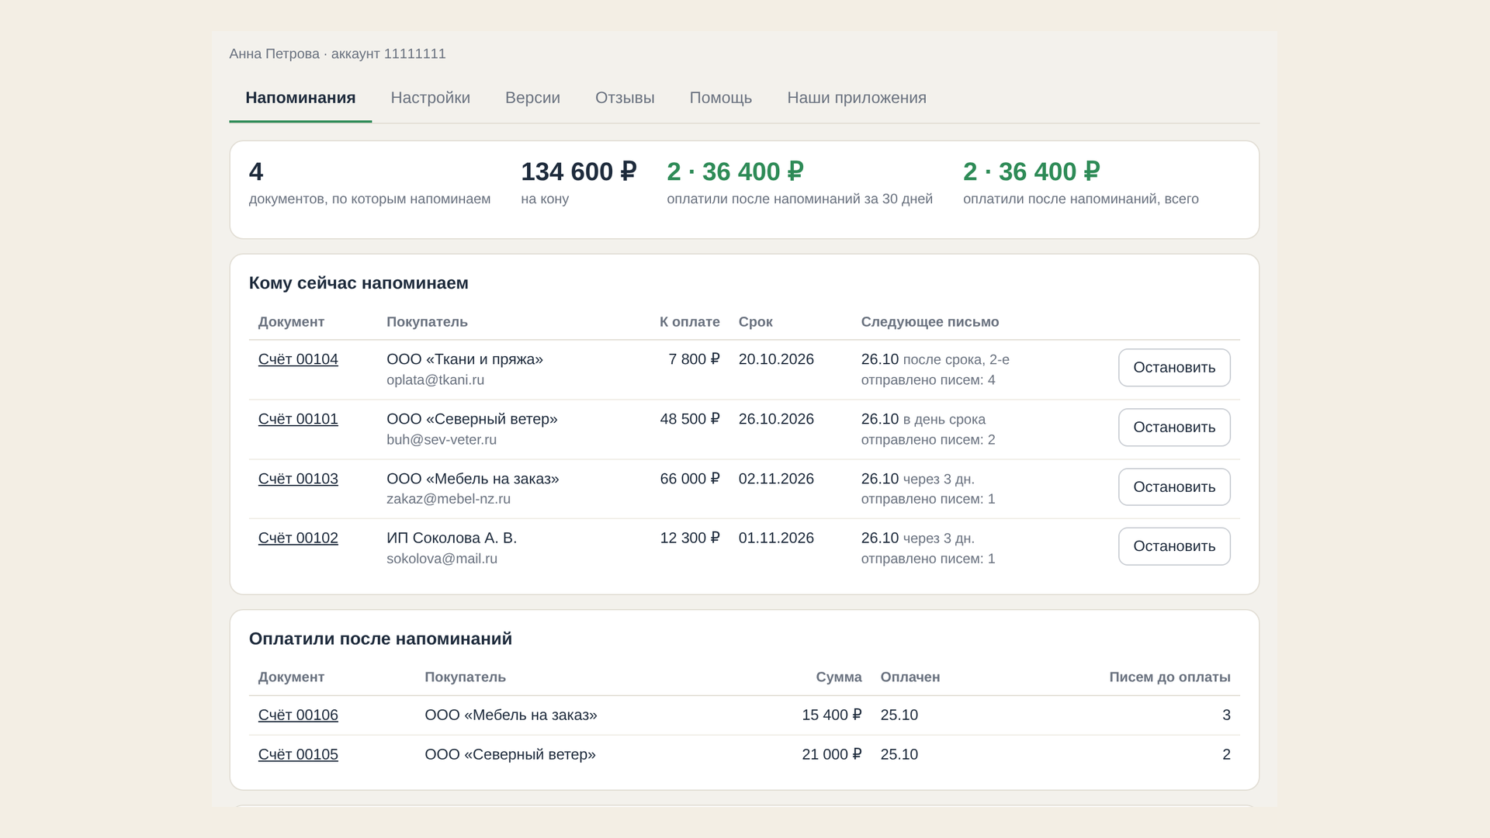
Task: Open paid invoice Счёт 00106
Action: pyautogui.click(x=298, y=715)
